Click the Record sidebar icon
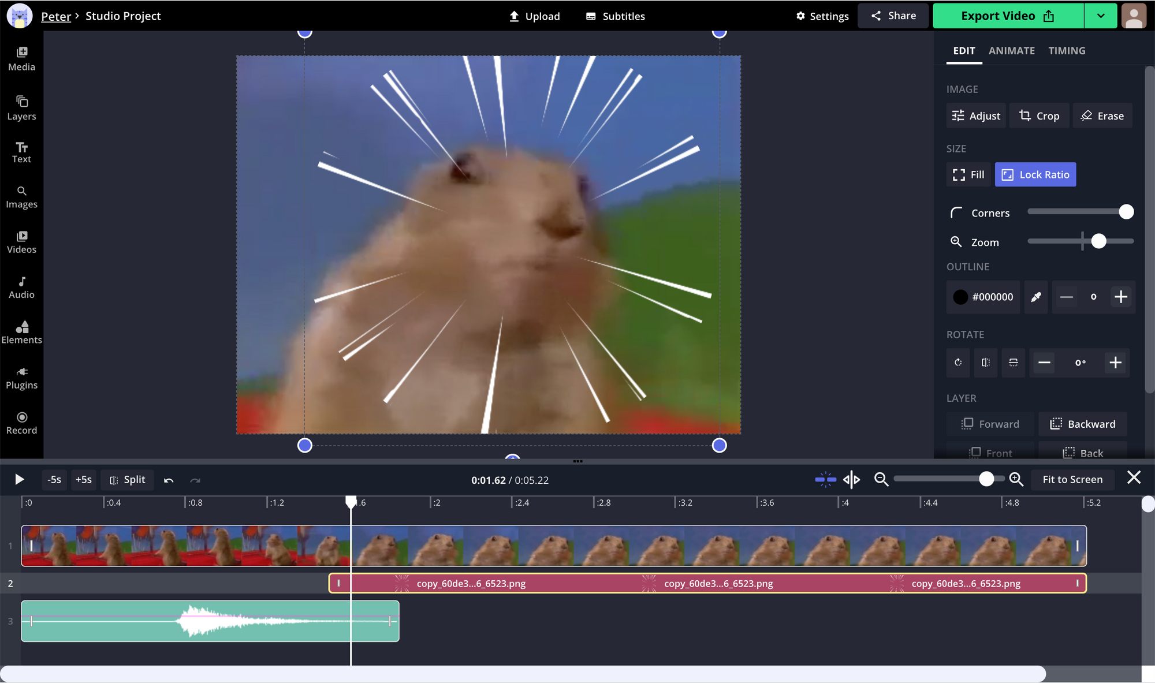Viewport: 1155px width, 683px height. pos(21,423)
